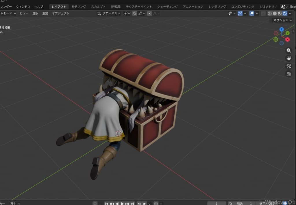Click the current frame number field

(217, 203)
